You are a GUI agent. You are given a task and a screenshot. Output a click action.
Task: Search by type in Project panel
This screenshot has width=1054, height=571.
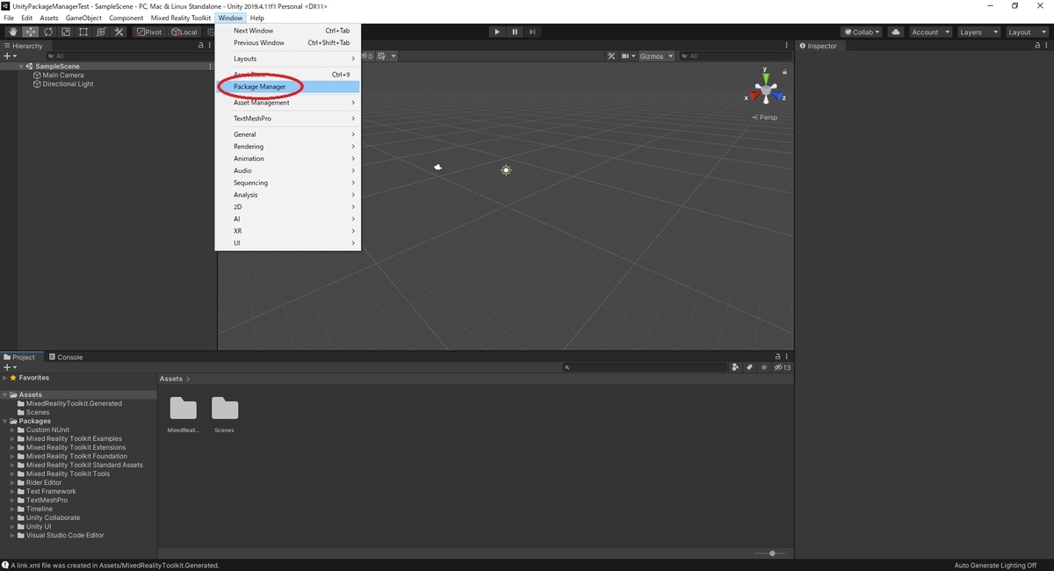click(735, 367)
